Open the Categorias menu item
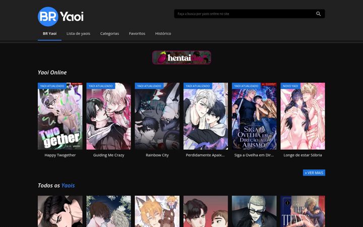Image resolution: width=363 pixels, height=227 pixels. [x=109, y=34]
